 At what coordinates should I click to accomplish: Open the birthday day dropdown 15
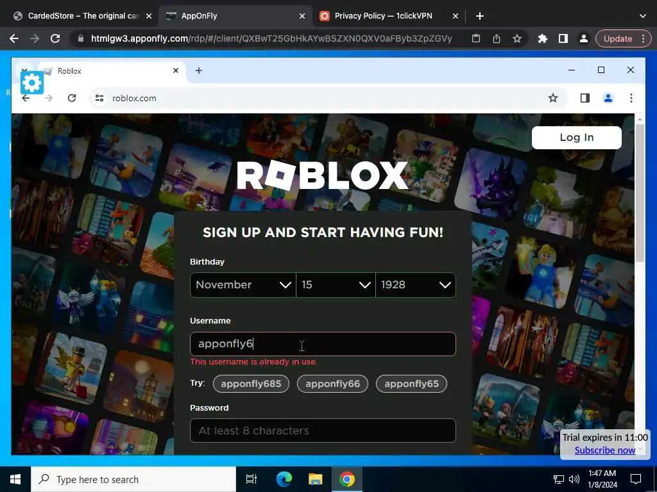point(336,285)
